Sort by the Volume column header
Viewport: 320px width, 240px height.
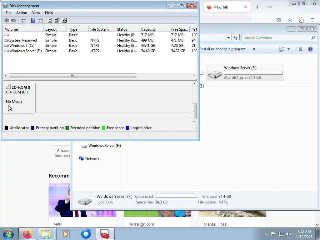coord(23,29)
